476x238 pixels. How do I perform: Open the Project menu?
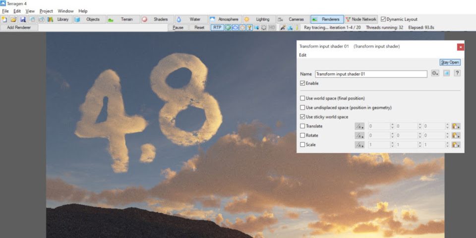point(46,11)
